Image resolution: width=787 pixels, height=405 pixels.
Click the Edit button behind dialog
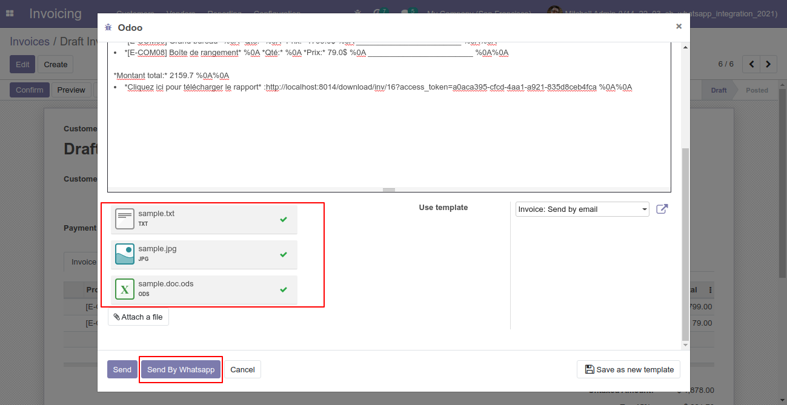pyautogui.click(x=22, y=64)
